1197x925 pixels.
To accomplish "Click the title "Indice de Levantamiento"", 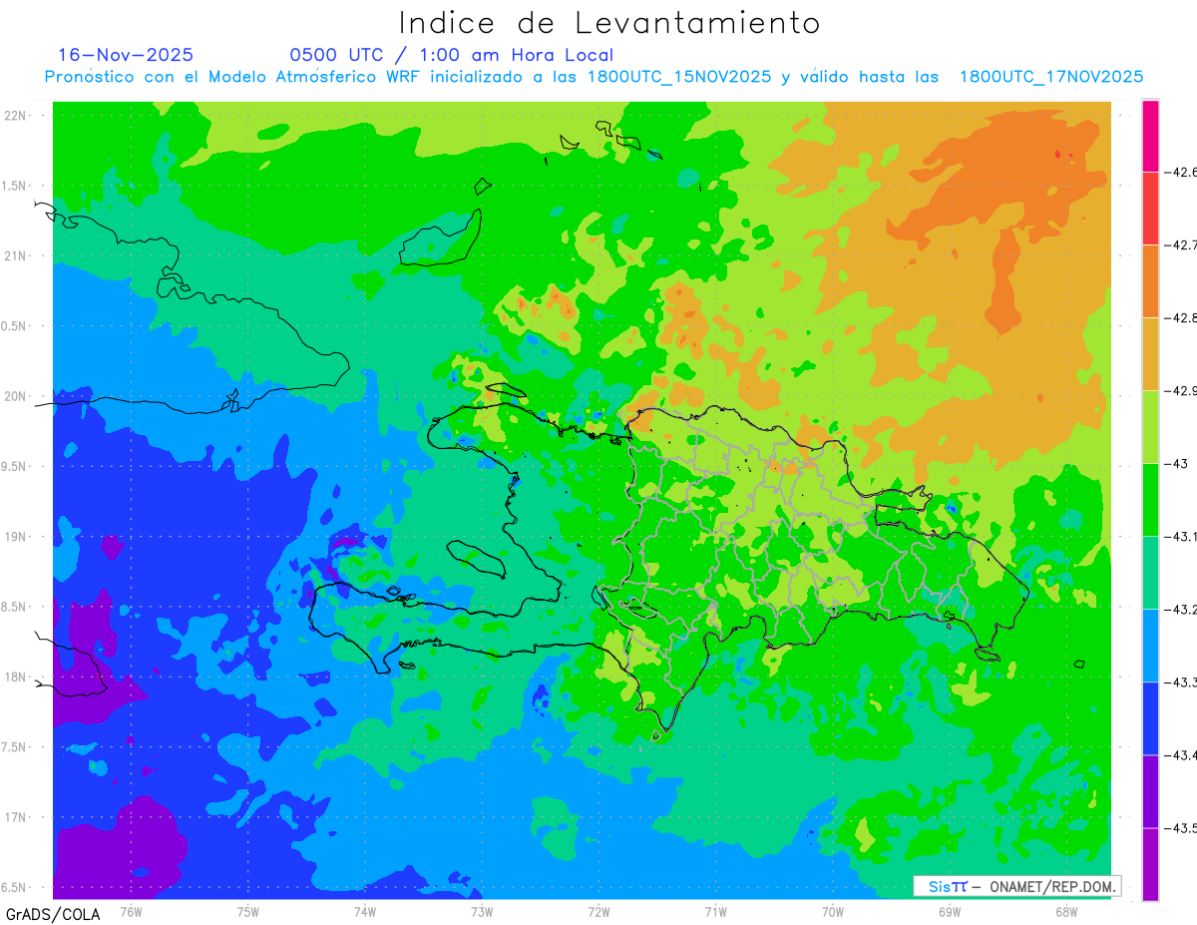I will (x=609, y=22).
